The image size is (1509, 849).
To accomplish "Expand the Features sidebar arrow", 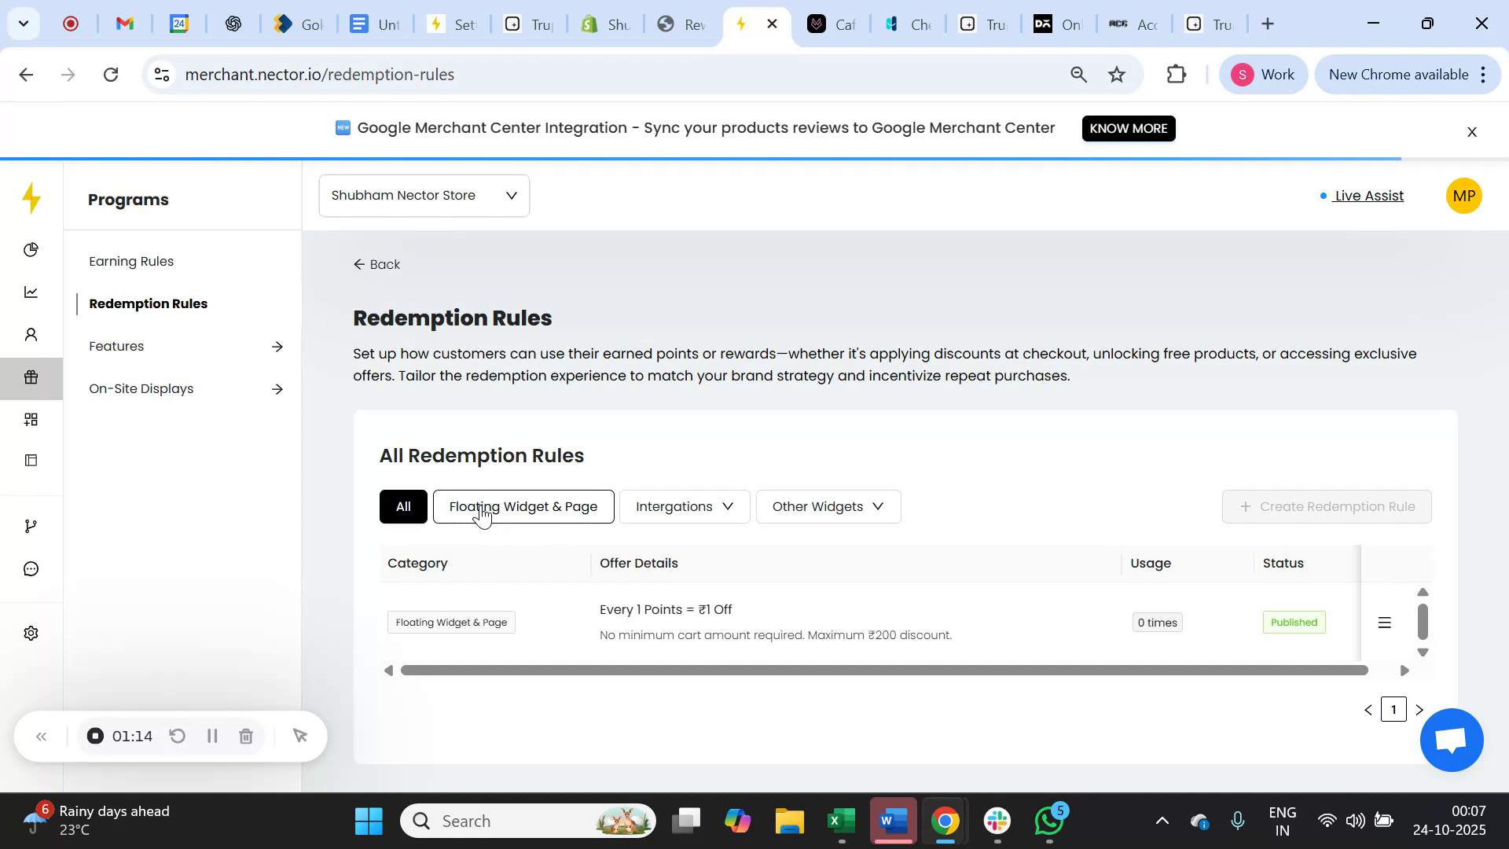I will tap(277, 346).
